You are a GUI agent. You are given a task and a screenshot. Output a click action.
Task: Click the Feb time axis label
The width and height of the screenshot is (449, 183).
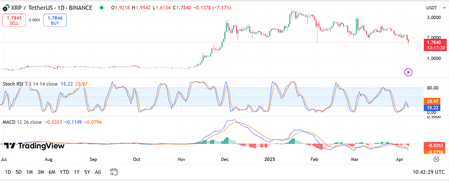(x=314, y=159)
